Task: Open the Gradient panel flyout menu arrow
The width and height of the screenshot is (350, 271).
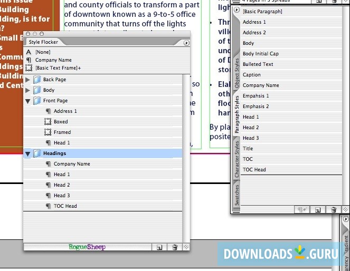Action: tap(346, 219)
